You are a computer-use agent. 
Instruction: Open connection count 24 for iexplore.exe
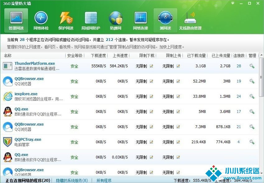point(239,96)
